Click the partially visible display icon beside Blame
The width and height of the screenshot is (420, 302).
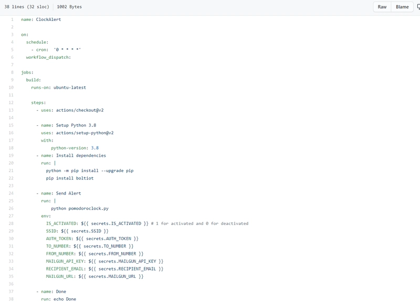point(418,7)
